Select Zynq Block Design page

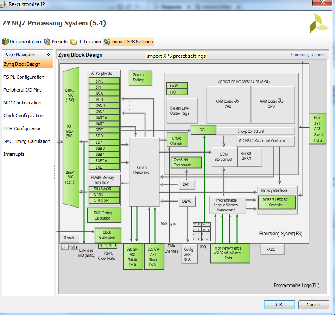tap(27, 64)
